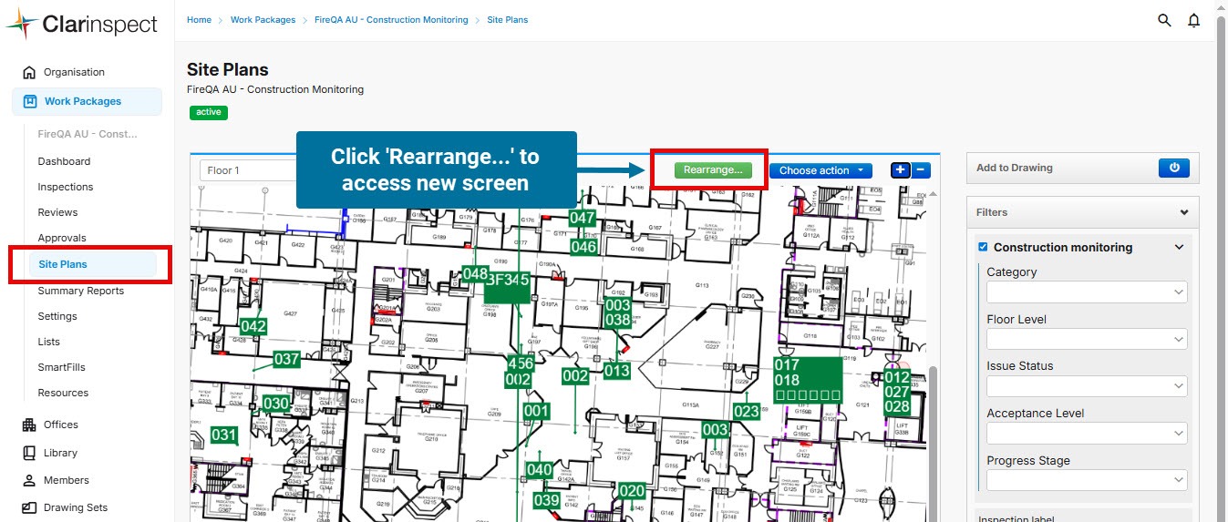Screen dimensions: 1228x522
Task: Open the Issue Status dropdown
Action: click(1086, 386)
